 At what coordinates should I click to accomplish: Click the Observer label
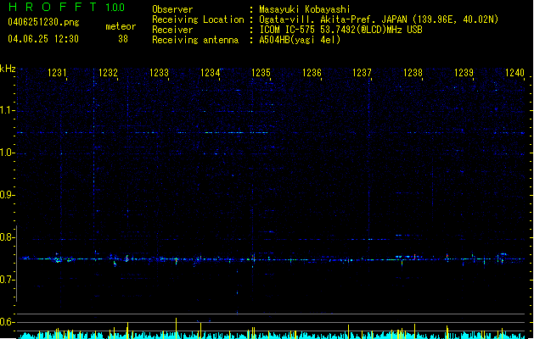pyautogui.click(x=172, y=9)
